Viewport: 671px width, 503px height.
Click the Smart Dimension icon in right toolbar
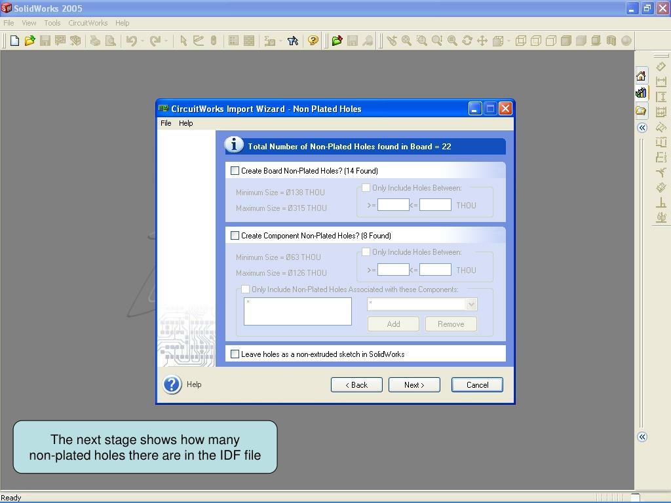coord(661,67)
